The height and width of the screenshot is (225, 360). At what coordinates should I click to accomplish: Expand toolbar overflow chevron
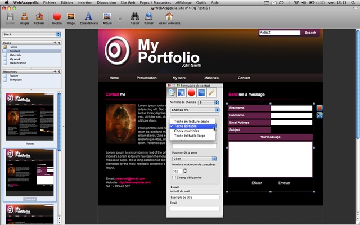pyautogui.click(x=120, y=19)
